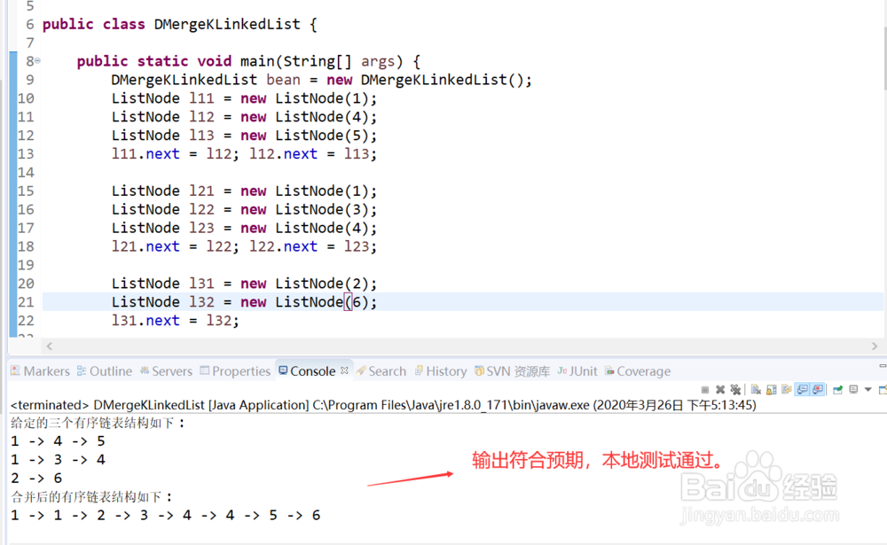Click on line 13 l11.next assignment

244,154
